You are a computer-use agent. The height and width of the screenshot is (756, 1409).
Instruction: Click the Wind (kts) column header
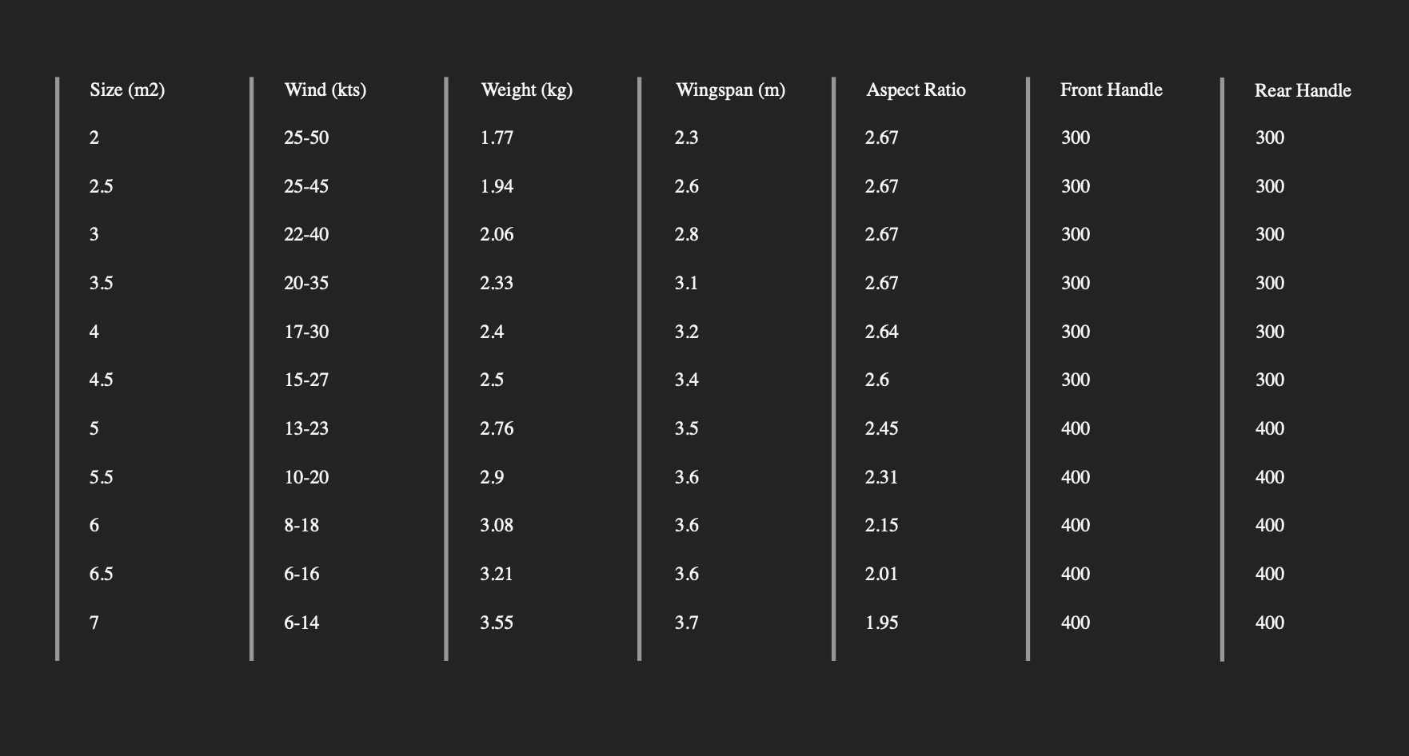click(325, 90)
